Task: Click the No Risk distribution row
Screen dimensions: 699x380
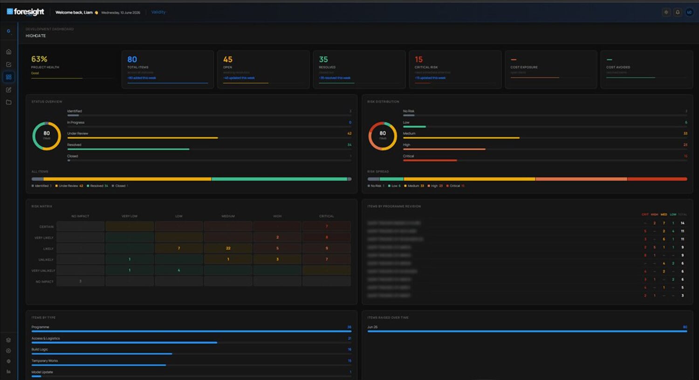Action: click(545, 113)
